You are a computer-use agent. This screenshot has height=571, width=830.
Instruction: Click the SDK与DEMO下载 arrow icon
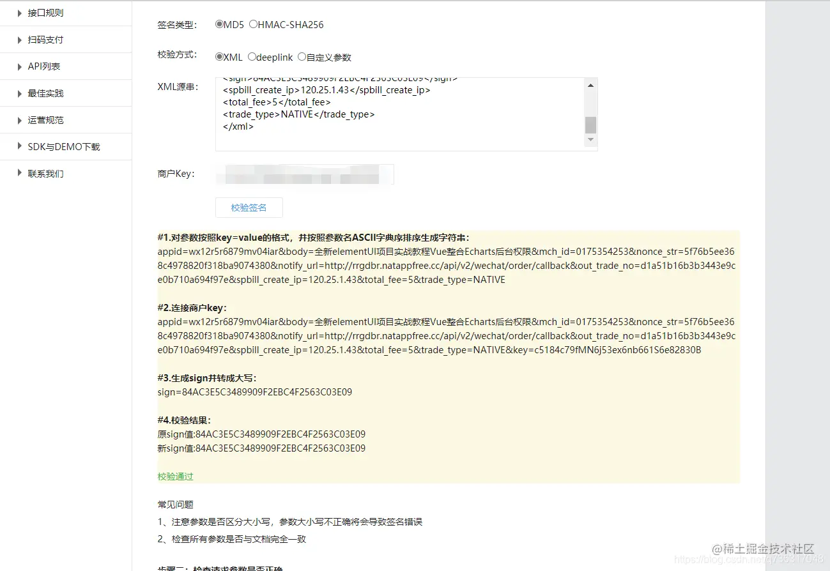tap(19, 146)
